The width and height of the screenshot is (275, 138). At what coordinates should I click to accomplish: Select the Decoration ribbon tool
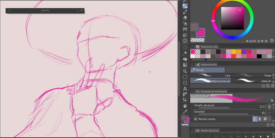pyautogui.click(x=185, y=29)
